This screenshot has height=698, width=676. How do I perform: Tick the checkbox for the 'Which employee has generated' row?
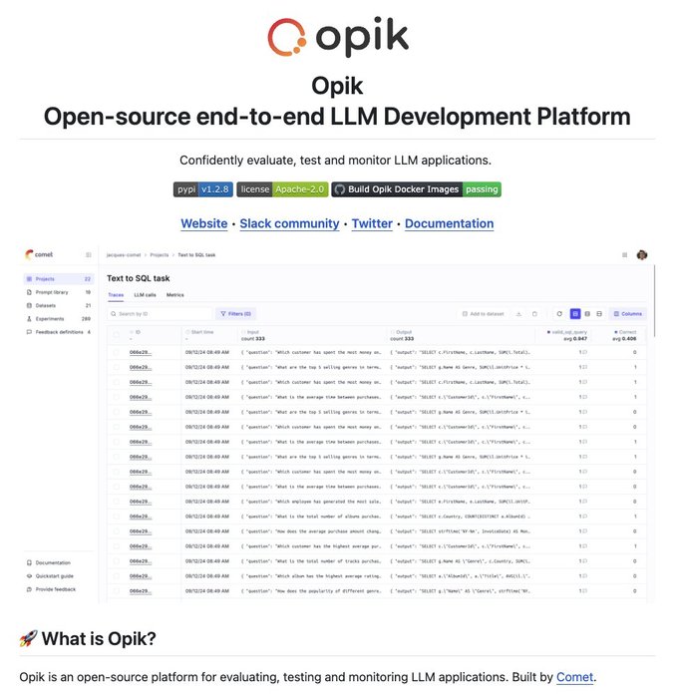point(116,502)
